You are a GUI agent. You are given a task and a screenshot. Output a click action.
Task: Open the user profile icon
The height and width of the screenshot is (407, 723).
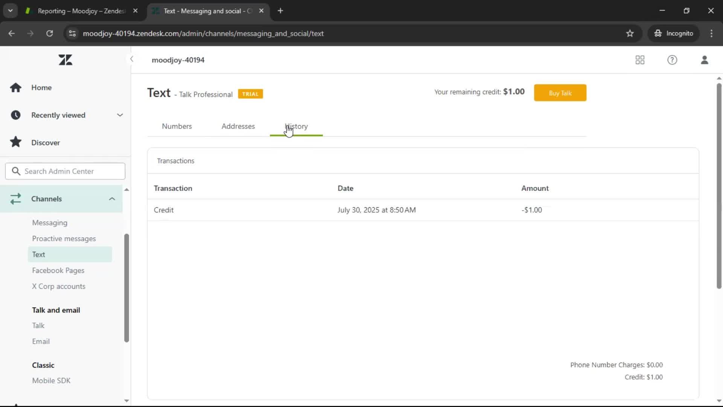click(705, 60)
